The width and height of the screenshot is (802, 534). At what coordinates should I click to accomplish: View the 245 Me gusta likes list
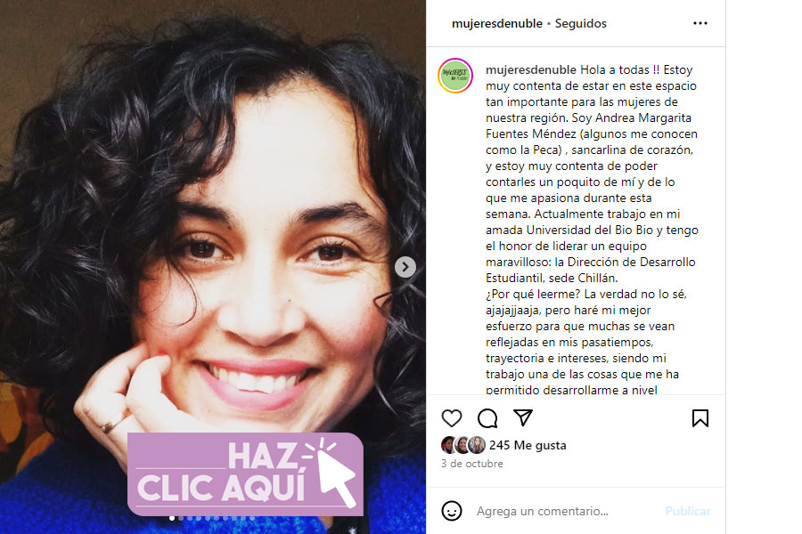click(528, 445)
